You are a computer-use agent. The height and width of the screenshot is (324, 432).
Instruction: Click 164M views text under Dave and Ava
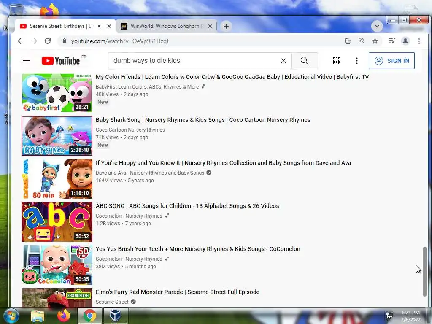[x=109, y=181]
